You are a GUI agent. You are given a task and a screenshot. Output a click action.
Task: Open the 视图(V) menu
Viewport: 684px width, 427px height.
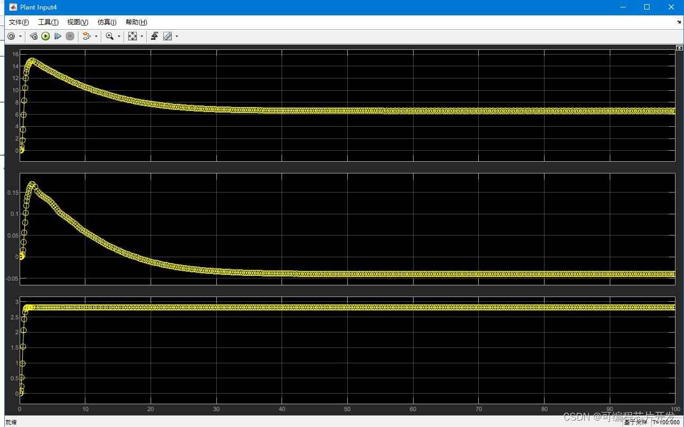77,22
